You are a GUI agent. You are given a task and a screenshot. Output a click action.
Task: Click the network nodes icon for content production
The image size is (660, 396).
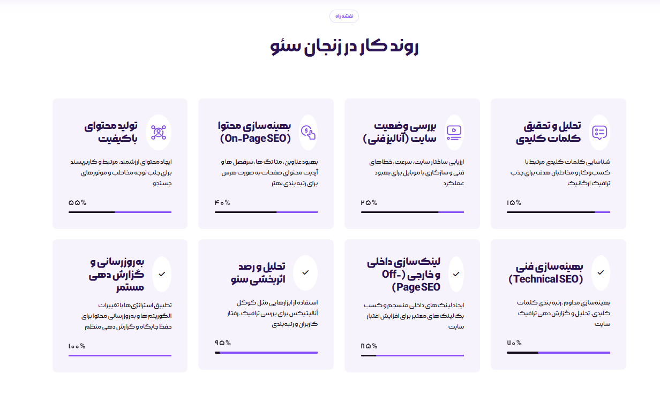pos(159,132)
